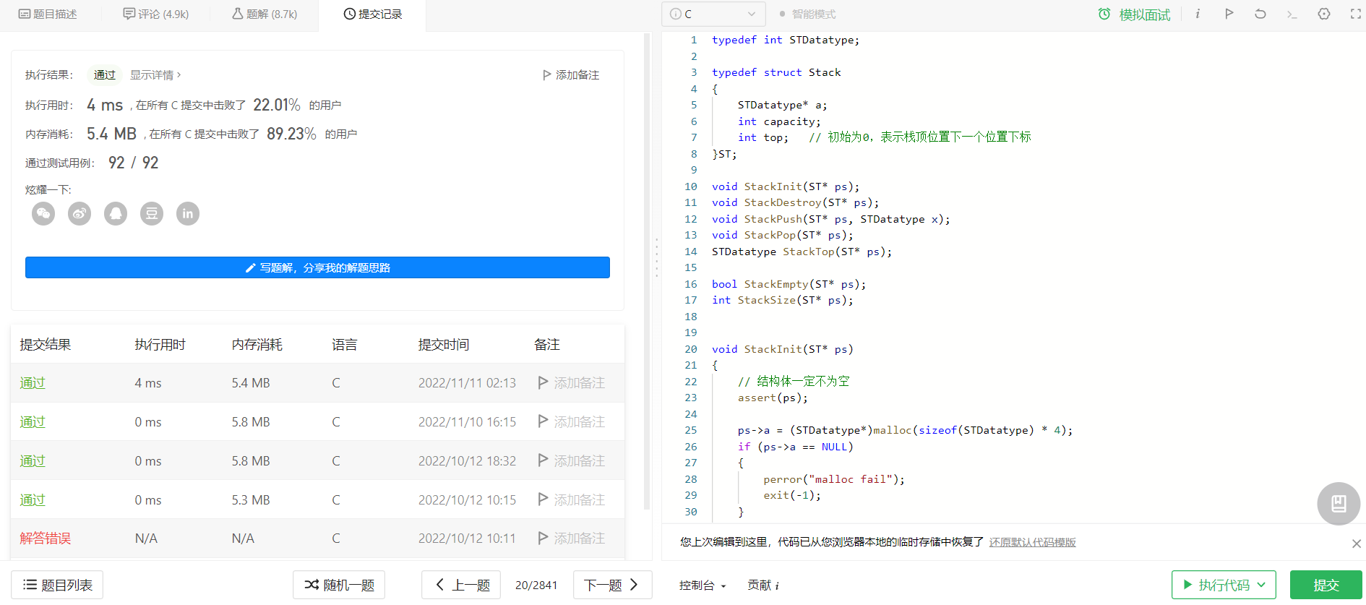The image size is (1366, 605).
Task: Add note flag for 2022/10/12 10:15 submission
Action: tap(572, 499)
